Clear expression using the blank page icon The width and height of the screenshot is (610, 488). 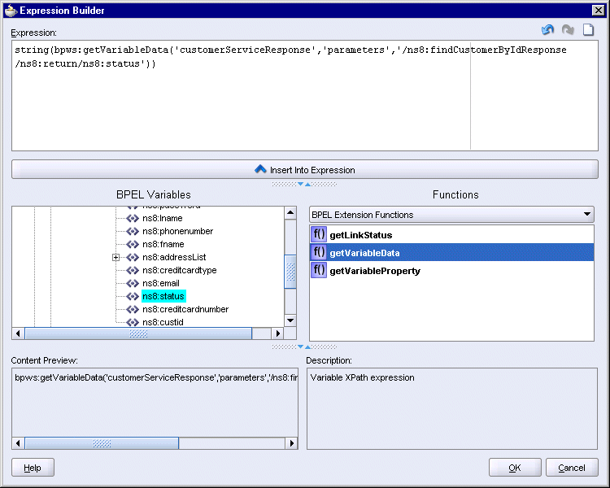pyautogui.click(x=588, y=29)
